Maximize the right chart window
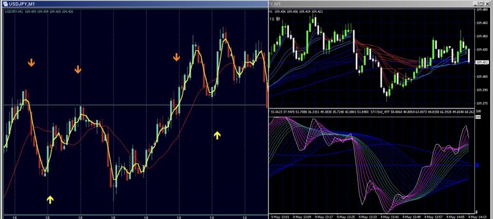 tap(481, 3)
